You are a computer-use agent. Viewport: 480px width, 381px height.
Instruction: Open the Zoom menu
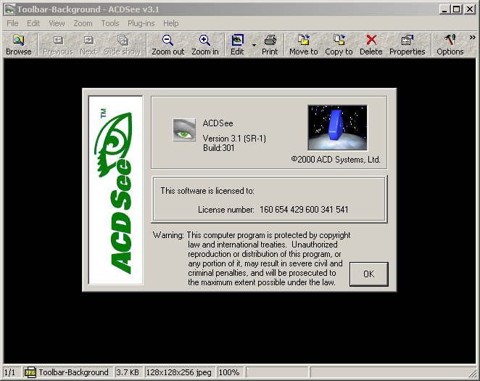click(83, 23)
